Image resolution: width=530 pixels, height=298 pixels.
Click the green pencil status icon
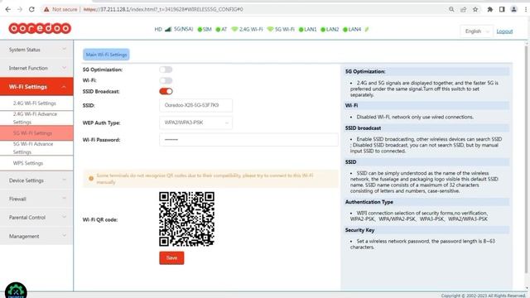(367, 30)
